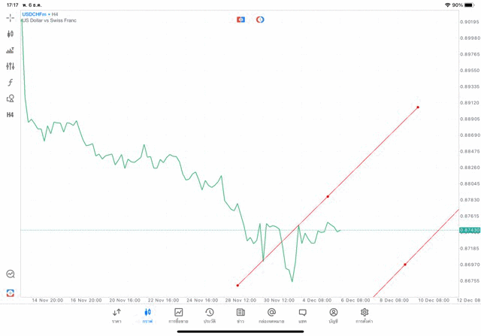Open chart settings sliders icon
481x336 pixels.
click(x=11, y=66)
